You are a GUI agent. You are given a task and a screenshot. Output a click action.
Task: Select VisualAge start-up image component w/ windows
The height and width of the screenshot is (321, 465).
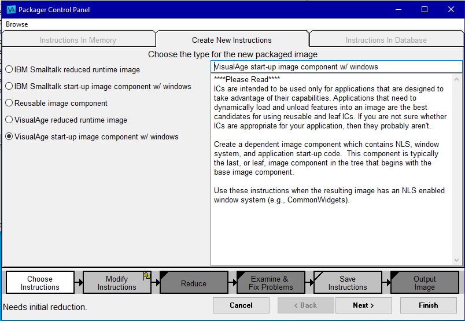tap(9, 137)
